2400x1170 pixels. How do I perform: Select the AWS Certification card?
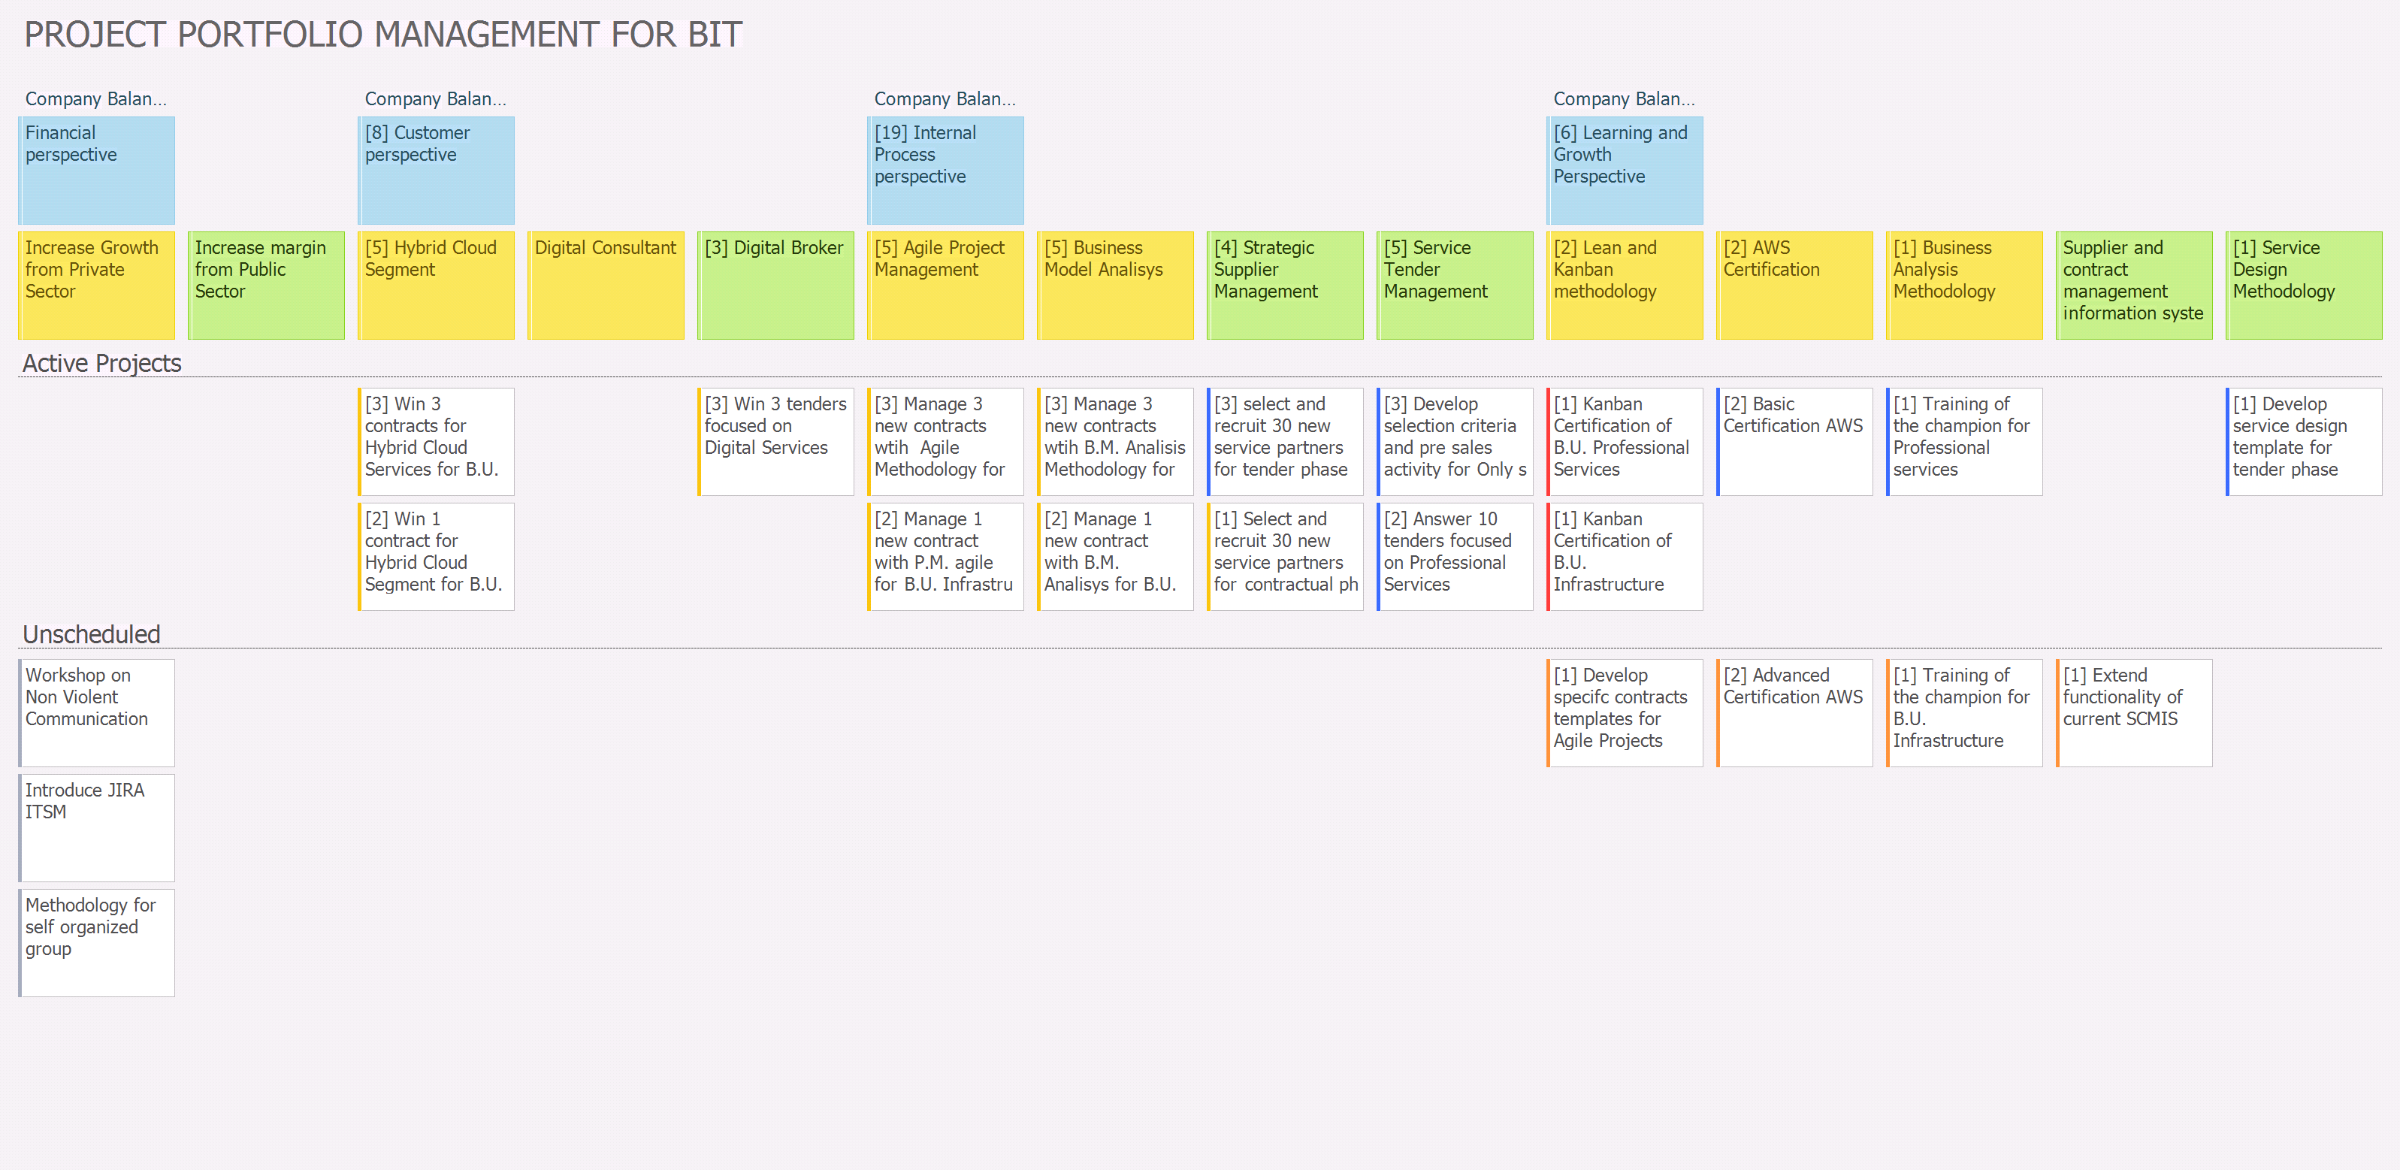click(1794, 284)
